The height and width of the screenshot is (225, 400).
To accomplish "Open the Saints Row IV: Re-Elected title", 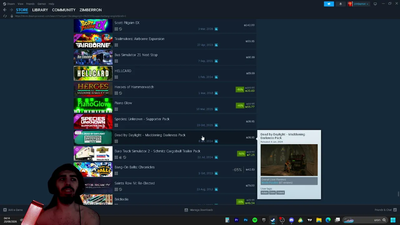I will 134,183.
